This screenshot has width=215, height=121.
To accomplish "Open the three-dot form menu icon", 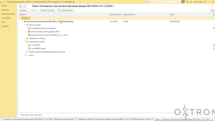I will pyautogui.click(x=212, y=6).
